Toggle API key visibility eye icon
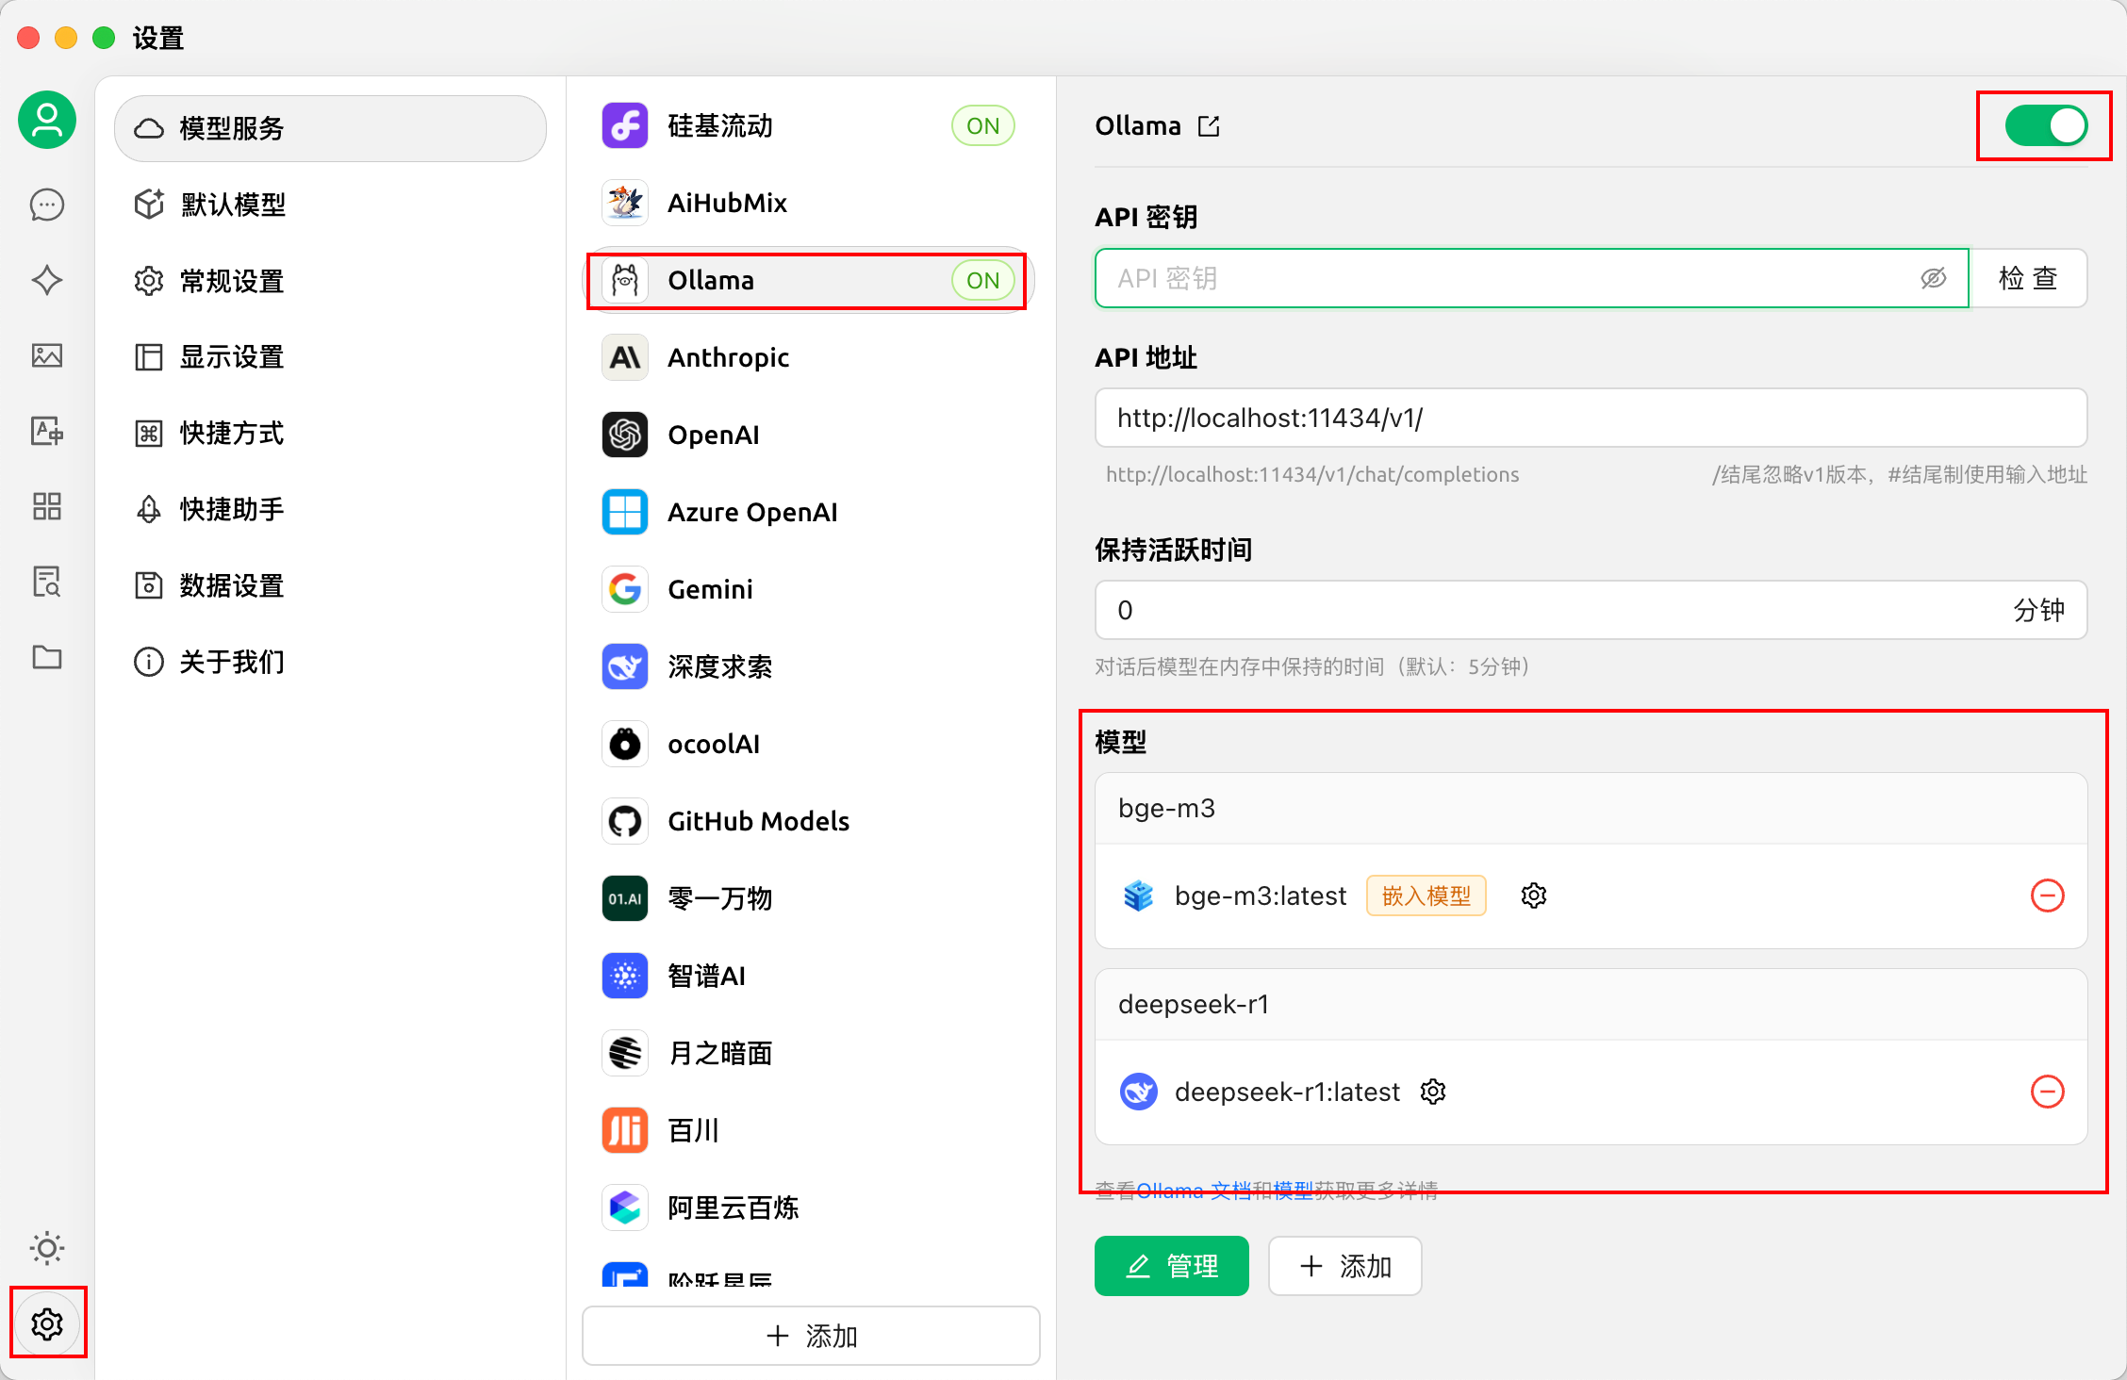The image size is (2127, 1380). click(x=1933, y=278)
